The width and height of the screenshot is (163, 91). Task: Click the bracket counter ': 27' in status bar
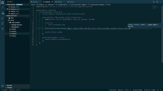18,90
